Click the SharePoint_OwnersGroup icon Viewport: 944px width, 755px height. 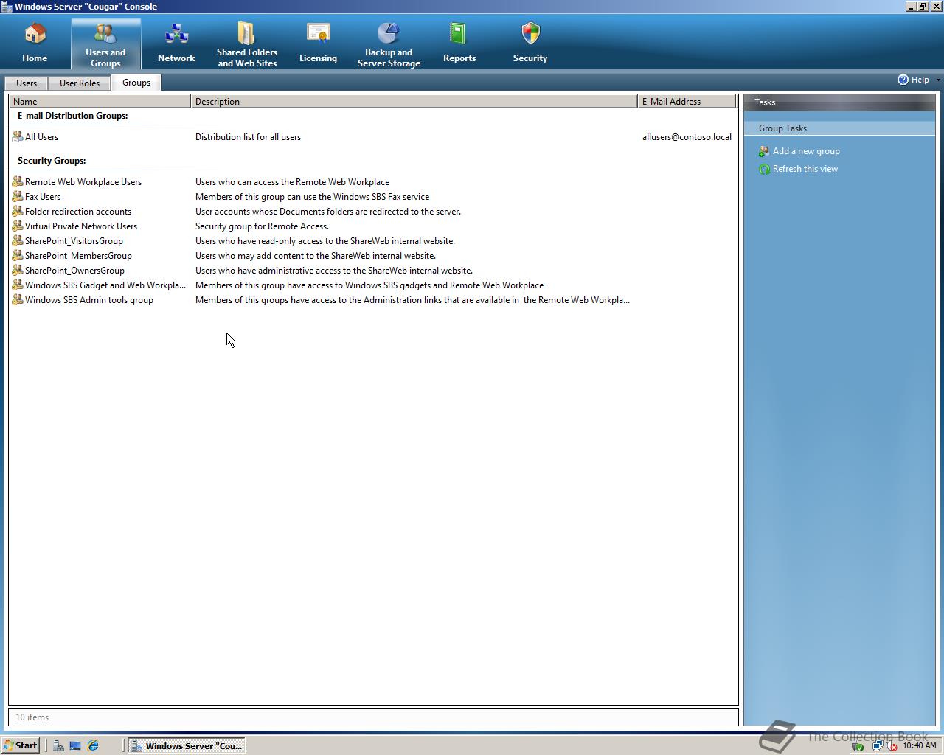[x=18, y=271]
